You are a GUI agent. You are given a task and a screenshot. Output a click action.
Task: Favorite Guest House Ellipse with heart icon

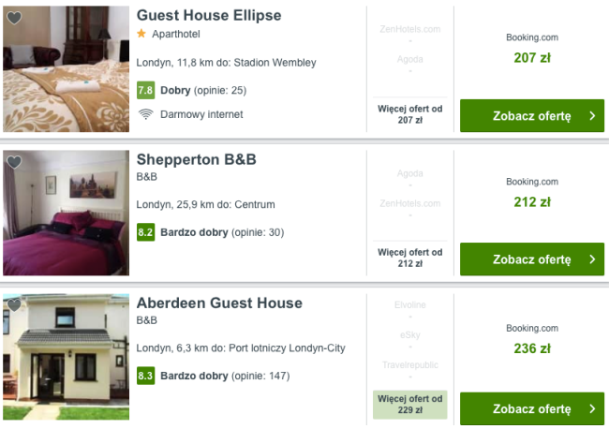14,18
